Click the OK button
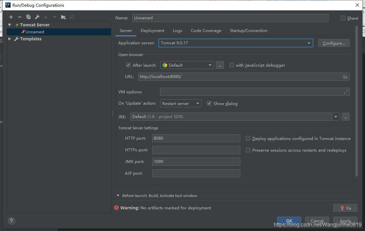Image resolution: width=365 pixels, height=231 pixels. click(x=289, y=221)
